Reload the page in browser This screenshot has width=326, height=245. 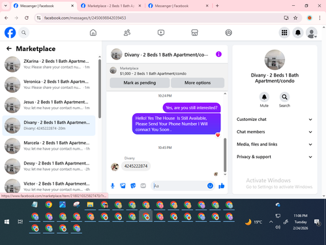pyautogui.click(x=27, y=18)
